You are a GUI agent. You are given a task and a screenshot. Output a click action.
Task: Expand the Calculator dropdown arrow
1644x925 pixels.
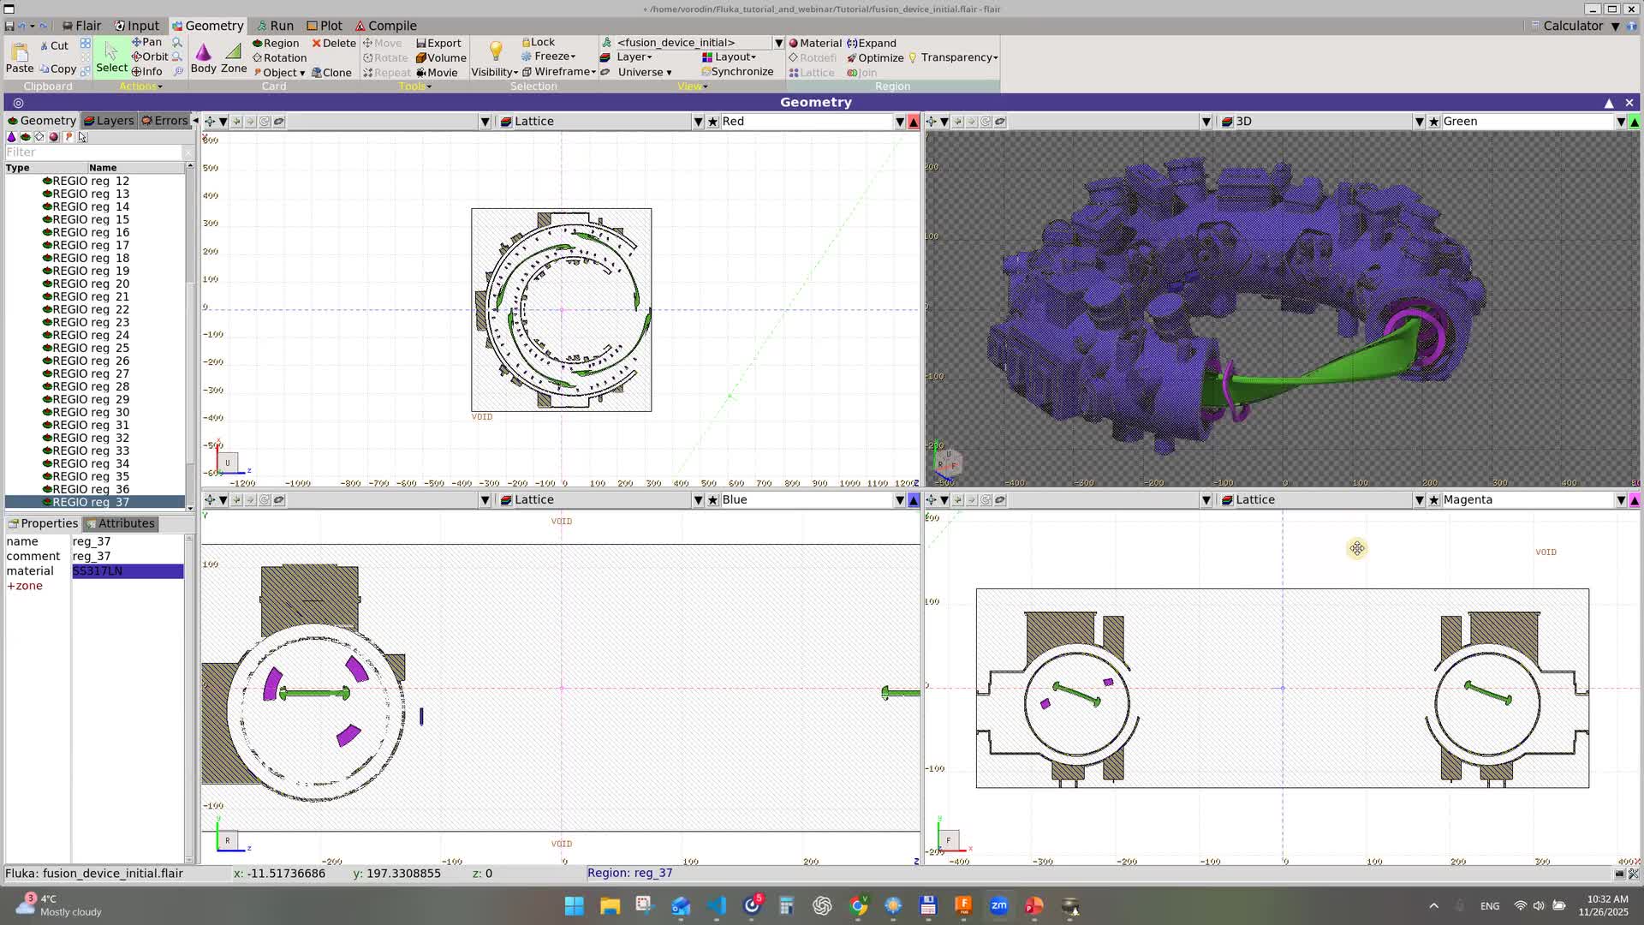1616,27
